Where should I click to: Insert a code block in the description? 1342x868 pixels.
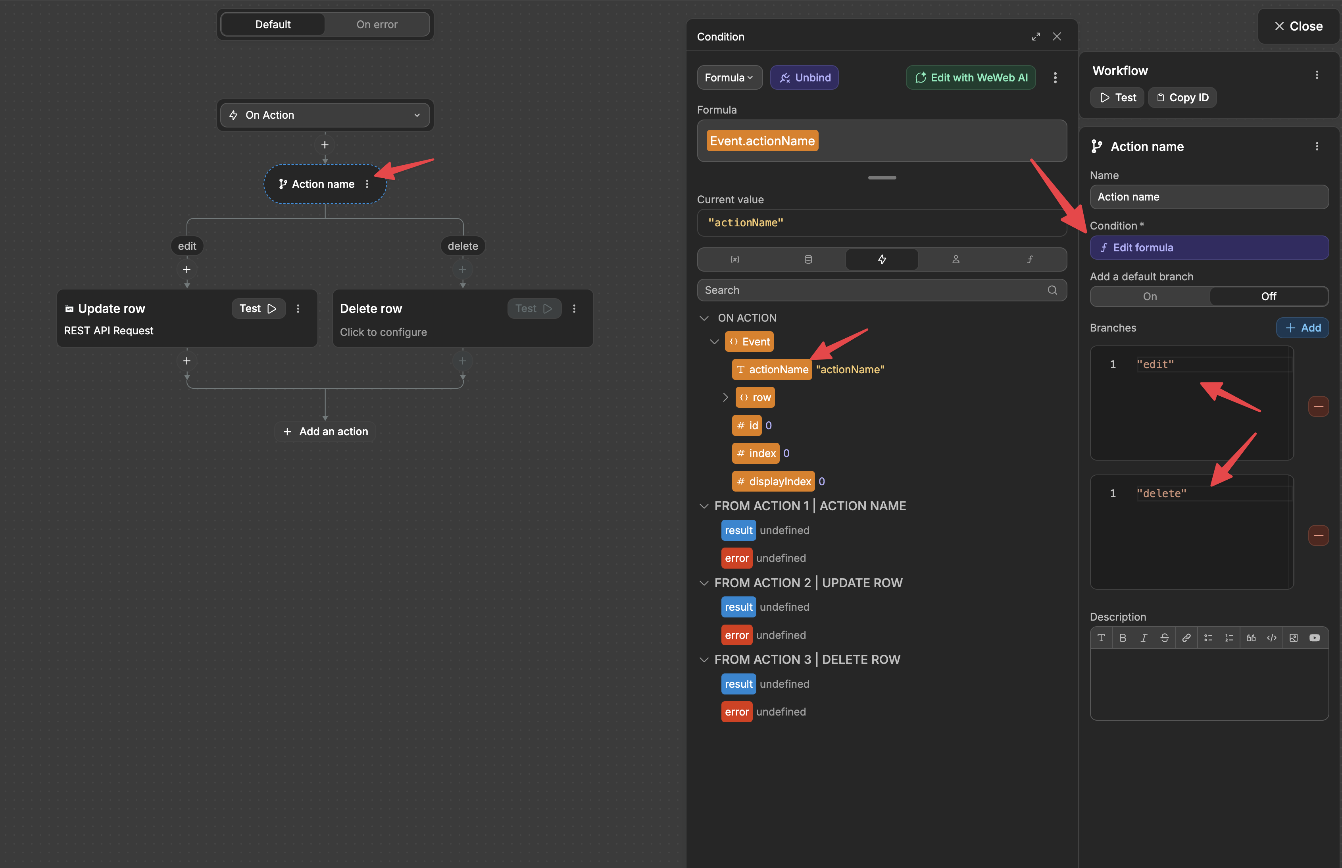1271,637
